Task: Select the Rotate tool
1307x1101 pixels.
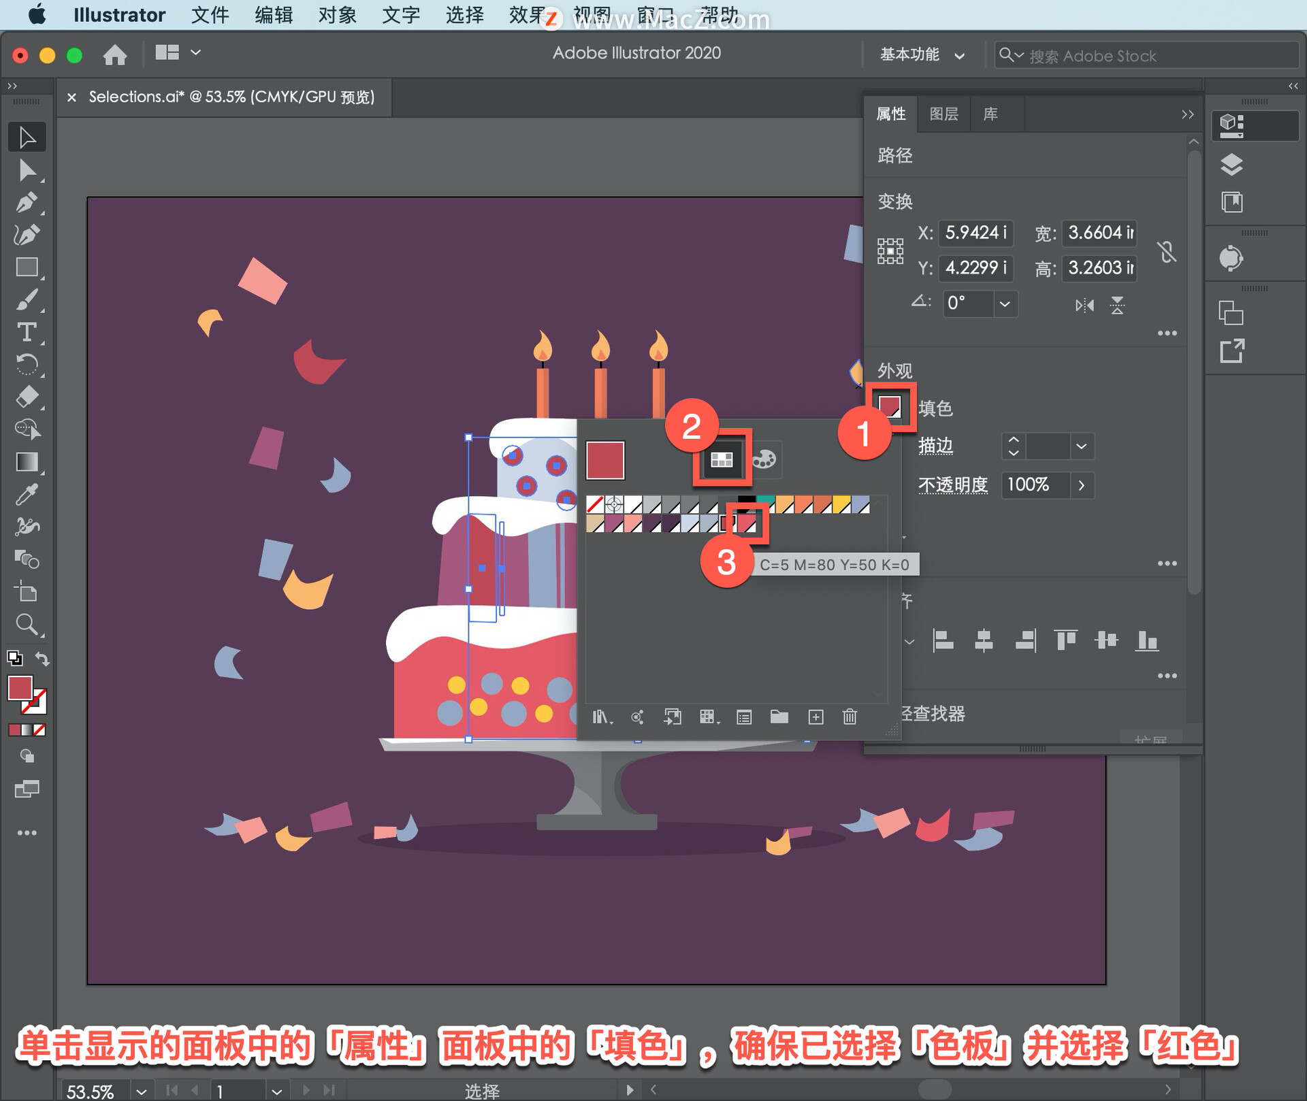Action: click(x=27, y=365)
